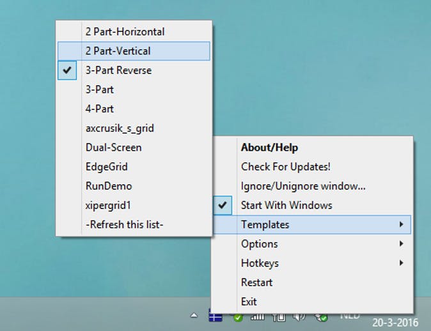
Task: Pick the 3-Part template
Action: coord(134,89)
